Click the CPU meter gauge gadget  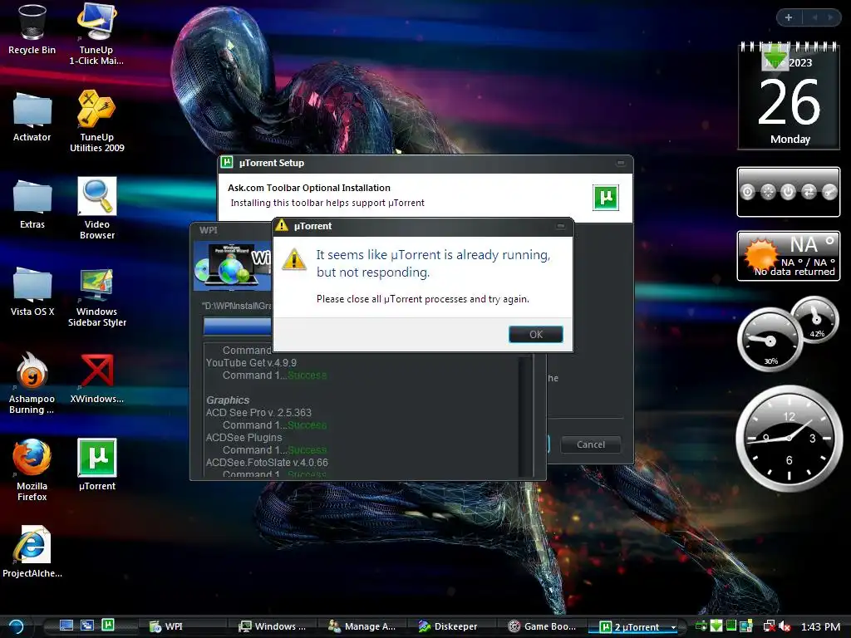(x=770, y=340)
